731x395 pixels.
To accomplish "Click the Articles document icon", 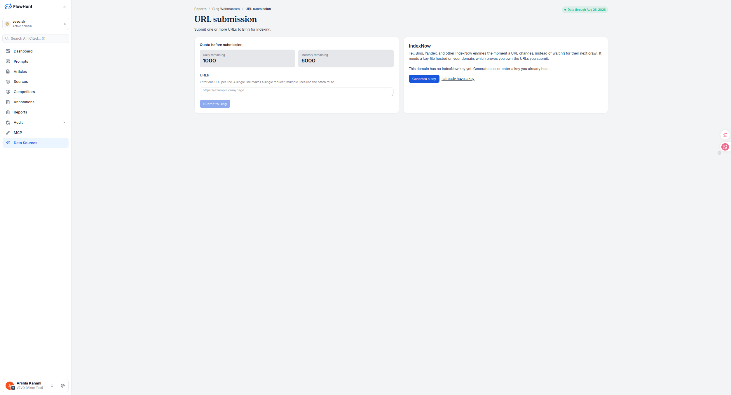I will (8, 71).
